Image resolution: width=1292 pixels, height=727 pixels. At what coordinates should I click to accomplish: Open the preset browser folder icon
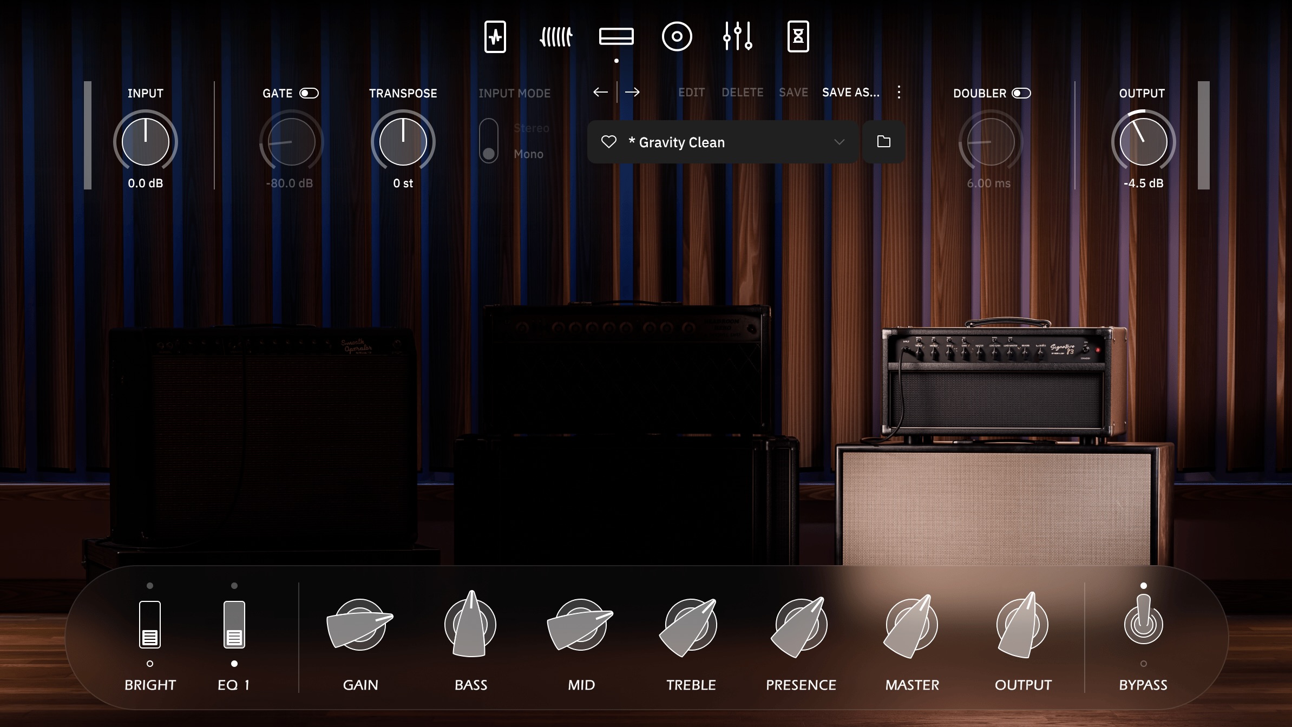tap(884, 142)
